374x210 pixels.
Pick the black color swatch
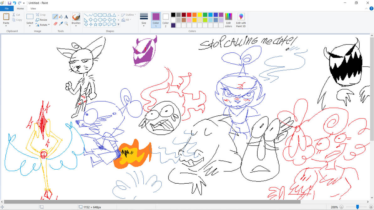[x=174, y=15]
